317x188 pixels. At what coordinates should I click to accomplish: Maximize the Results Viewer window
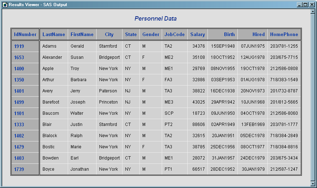(x=306, y=4)
